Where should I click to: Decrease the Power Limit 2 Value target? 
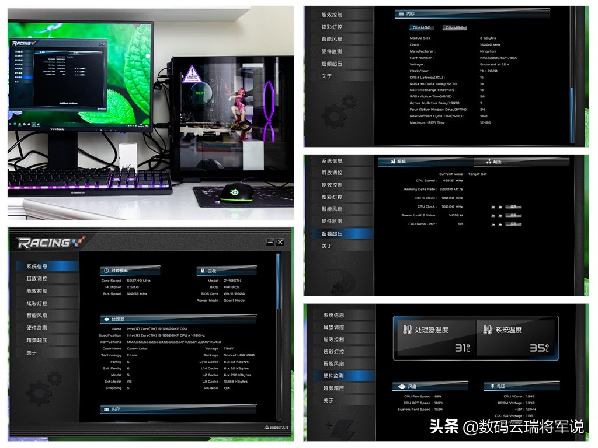pos(493,216)
